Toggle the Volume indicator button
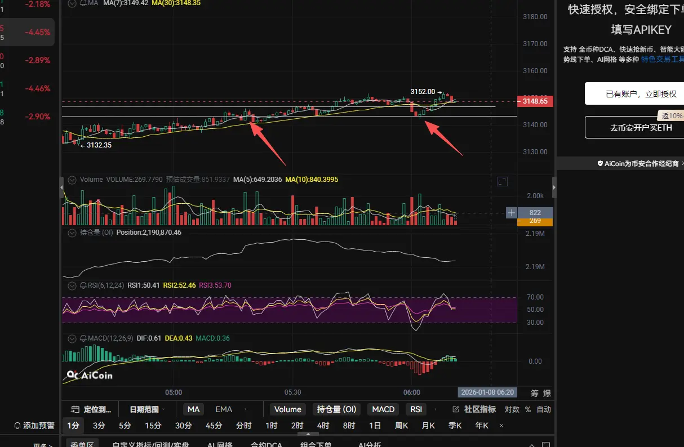 (288, 409)
